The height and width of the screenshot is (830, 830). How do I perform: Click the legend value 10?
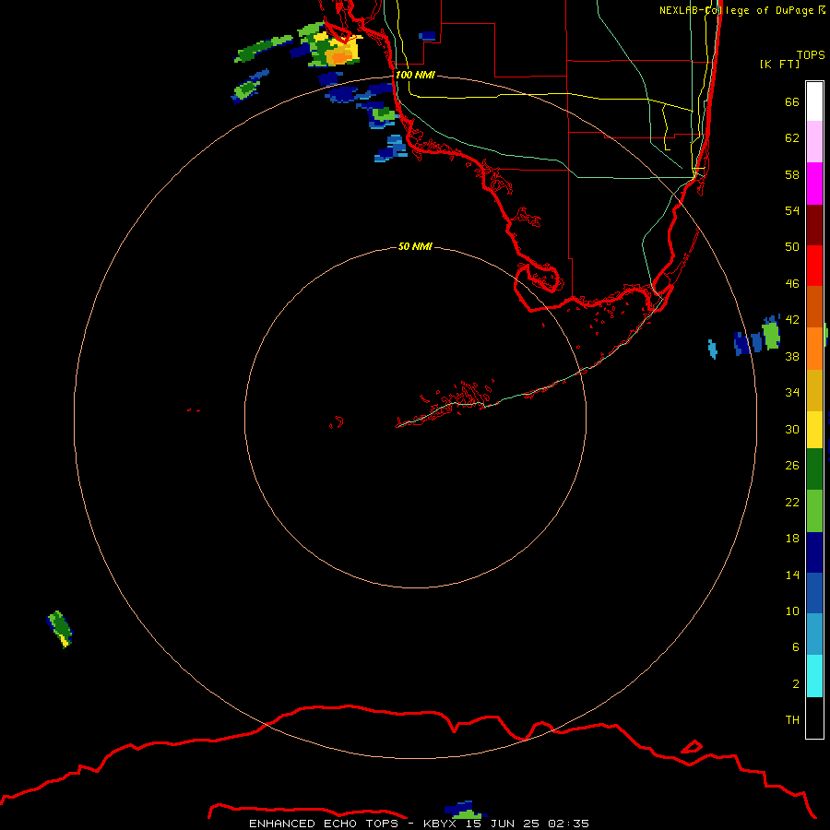[792, 611]
